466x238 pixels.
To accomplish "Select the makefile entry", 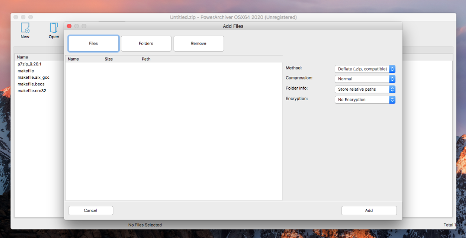I will [x=25, y=71].
